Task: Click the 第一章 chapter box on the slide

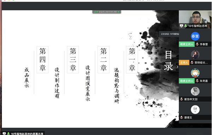Action: 132,60
